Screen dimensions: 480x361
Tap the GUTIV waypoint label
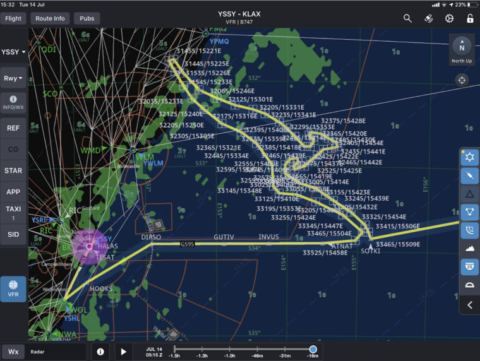tap(224, 237)
